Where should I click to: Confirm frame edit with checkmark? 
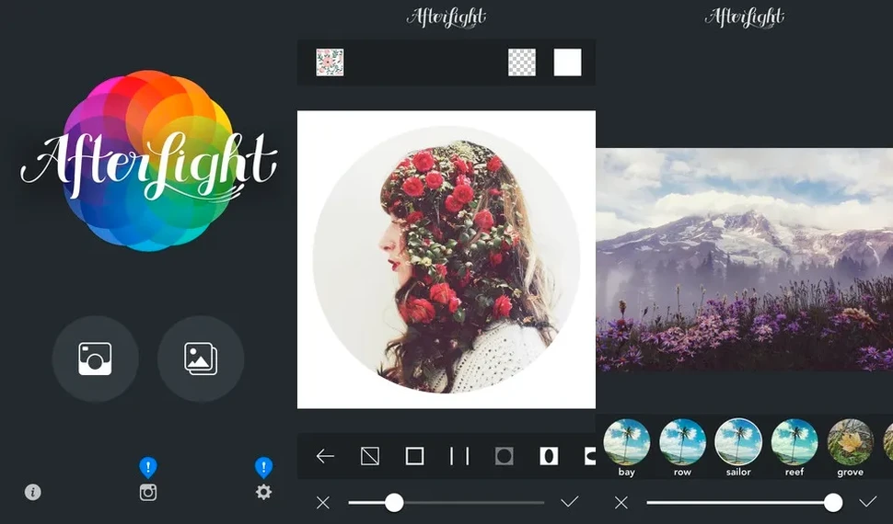point(570,502)
